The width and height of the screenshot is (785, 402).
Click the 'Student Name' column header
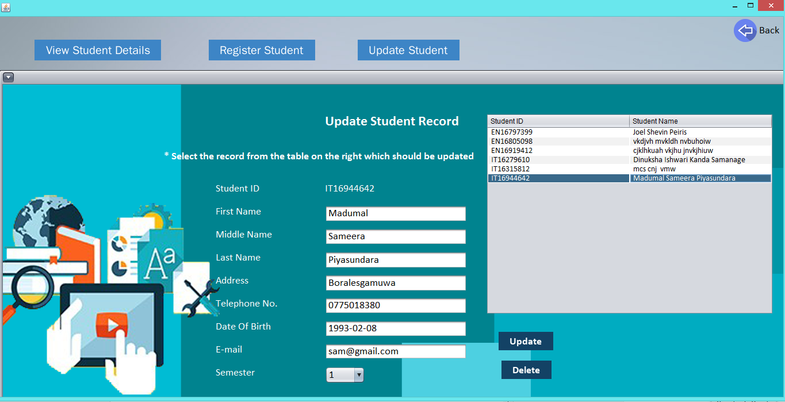click(x=656, y=121)
